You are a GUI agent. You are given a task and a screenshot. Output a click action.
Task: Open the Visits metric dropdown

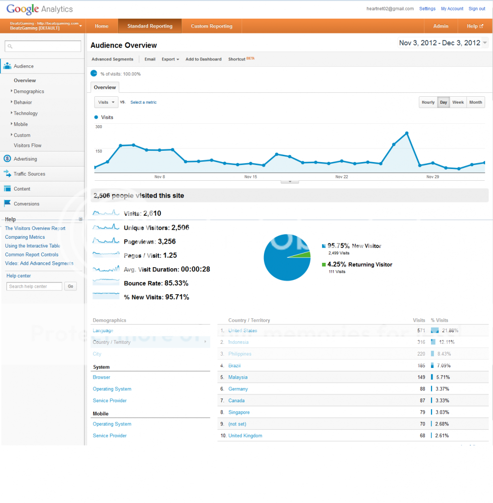tap(106, 102)
